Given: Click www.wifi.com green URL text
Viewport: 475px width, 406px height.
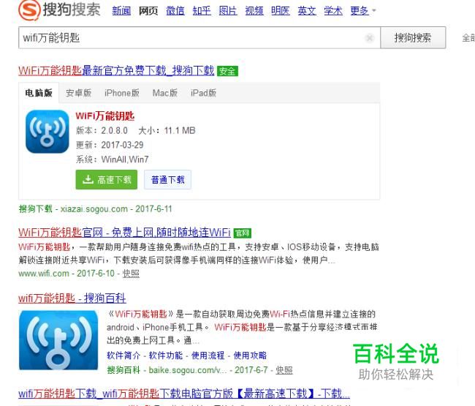Looking at the screenshot, I should click(44, 274).
